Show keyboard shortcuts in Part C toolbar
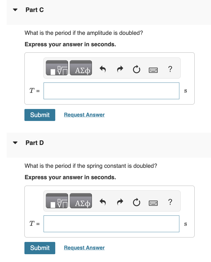 [153, 70]
